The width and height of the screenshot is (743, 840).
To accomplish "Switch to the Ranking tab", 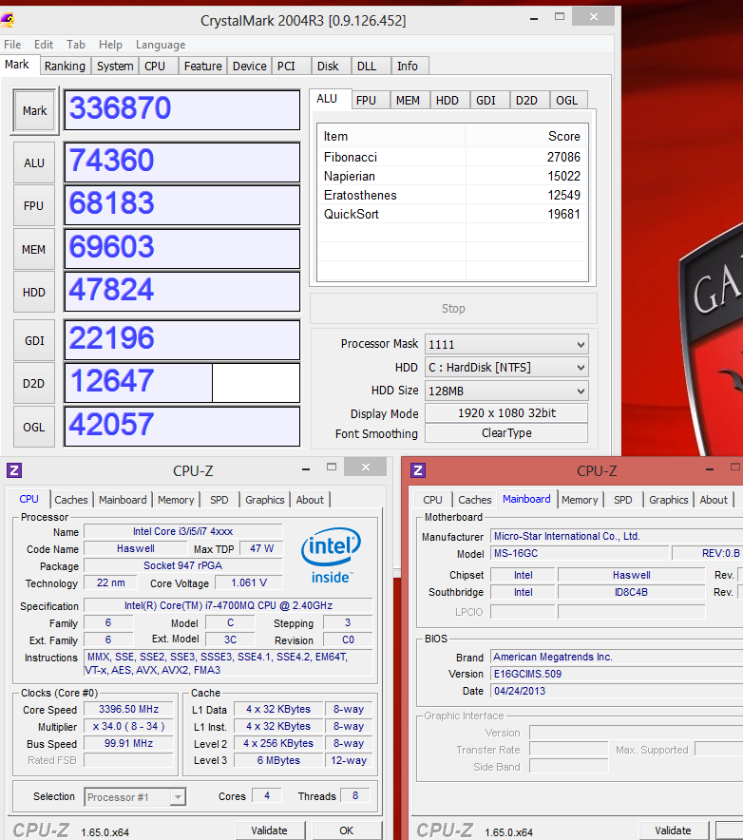I will point(65,66).
